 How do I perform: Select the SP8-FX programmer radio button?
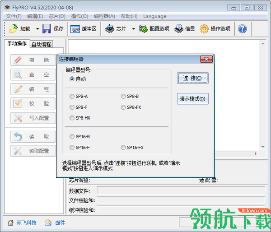tap(123, 107)
